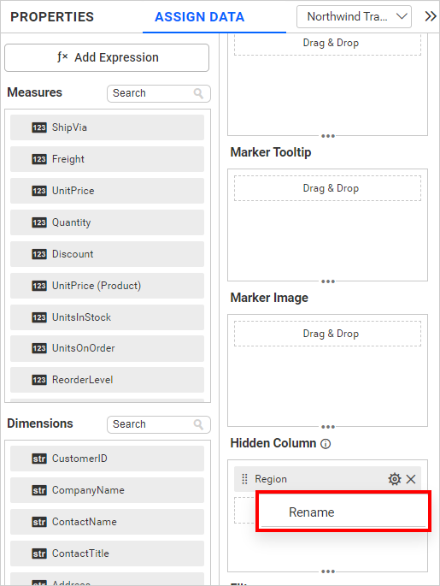Select the ASSIGN DATA tab
This screenshot has width=440, height=586.
click(200, 17)
